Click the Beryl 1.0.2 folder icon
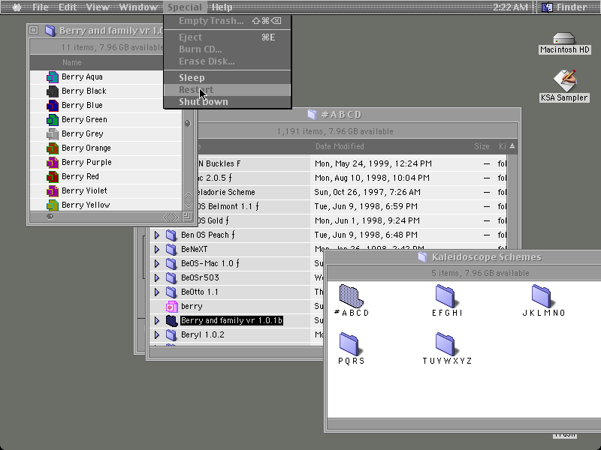 coord(171,334)
